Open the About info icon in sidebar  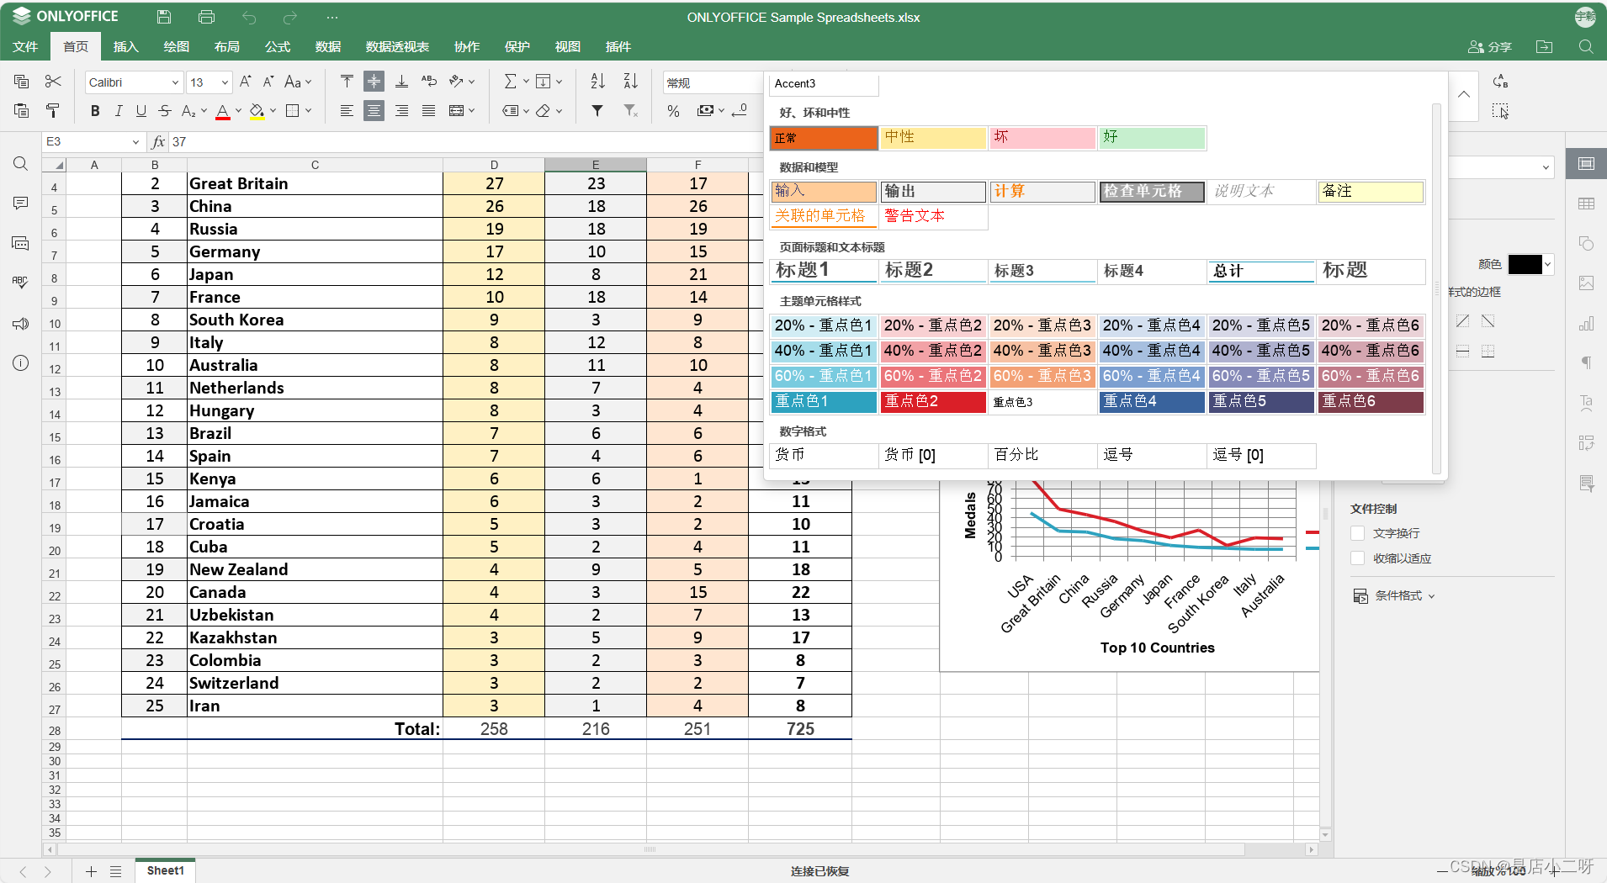21,362
